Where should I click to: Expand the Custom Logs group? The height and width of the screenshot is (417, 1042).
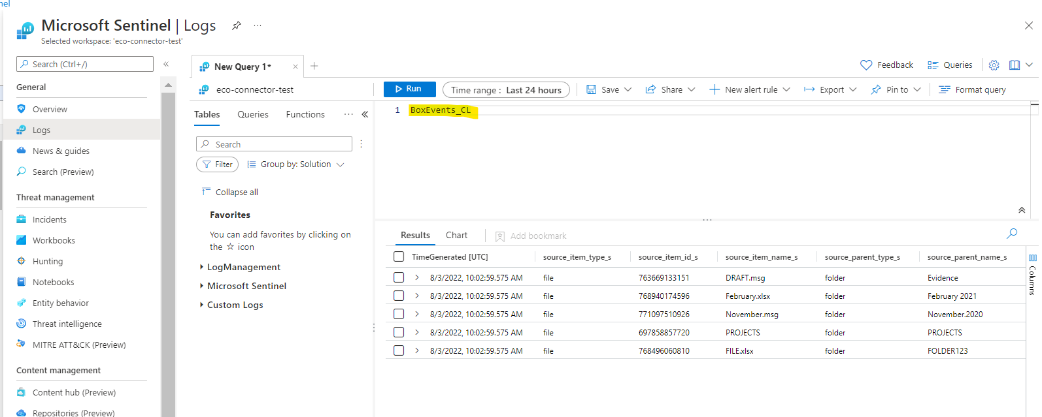pos(231,305)
